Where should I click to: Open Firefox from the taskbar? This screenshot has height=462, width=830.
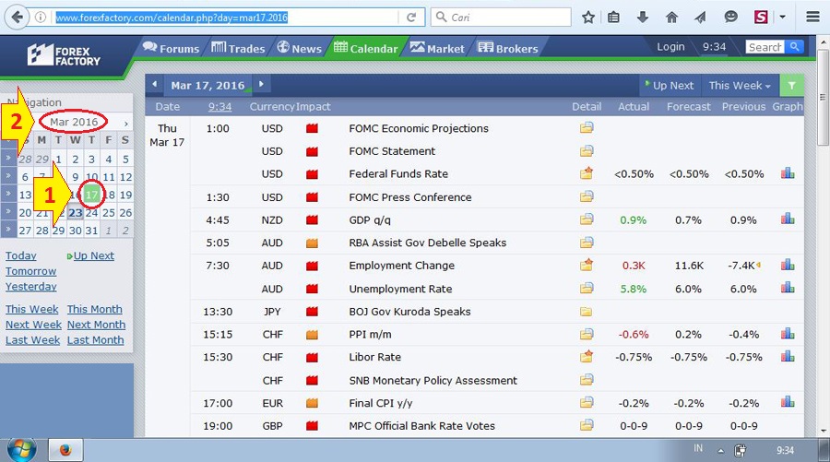tap(65, 450)
